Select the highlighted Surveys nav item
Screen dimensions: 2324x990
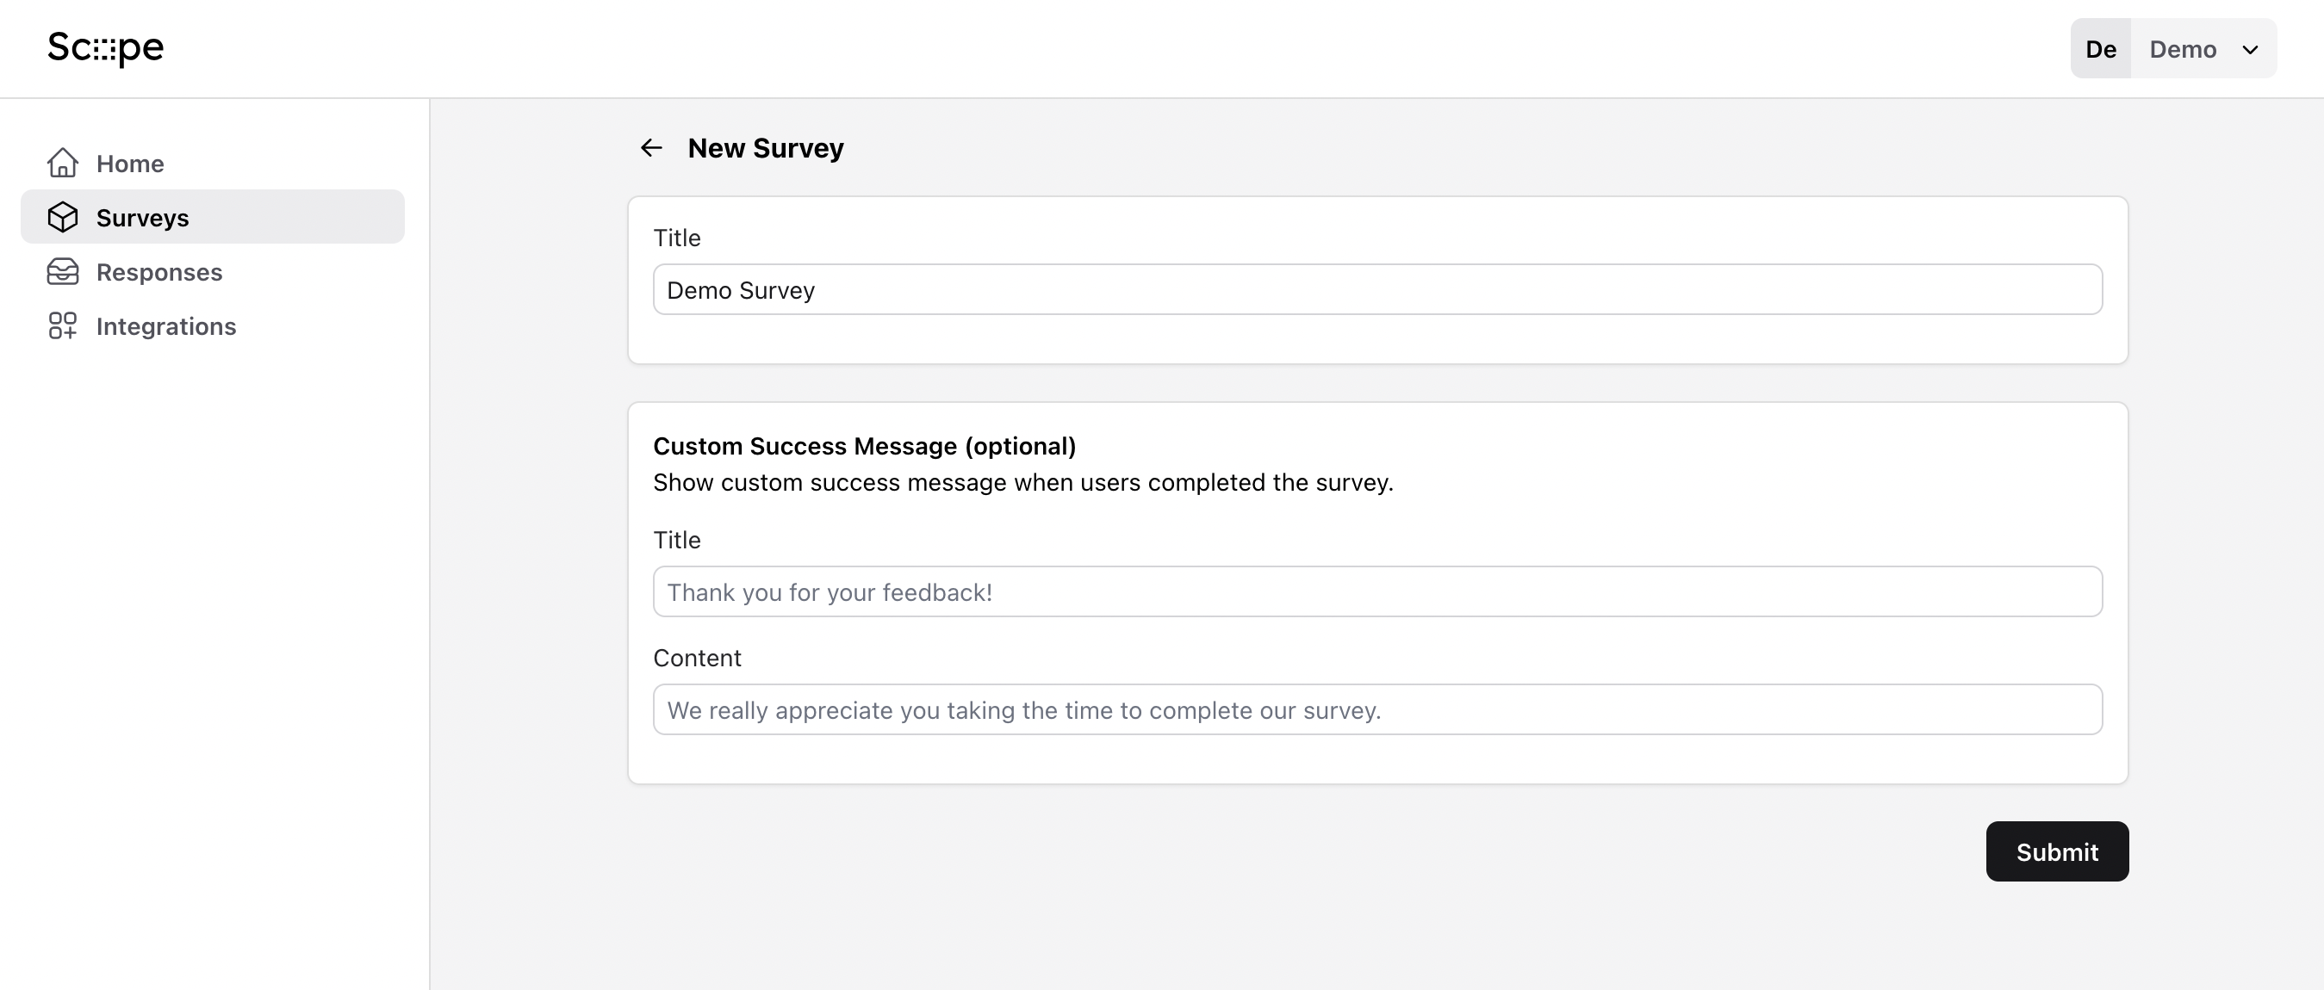pyautogui.click(x=141, y=216)
